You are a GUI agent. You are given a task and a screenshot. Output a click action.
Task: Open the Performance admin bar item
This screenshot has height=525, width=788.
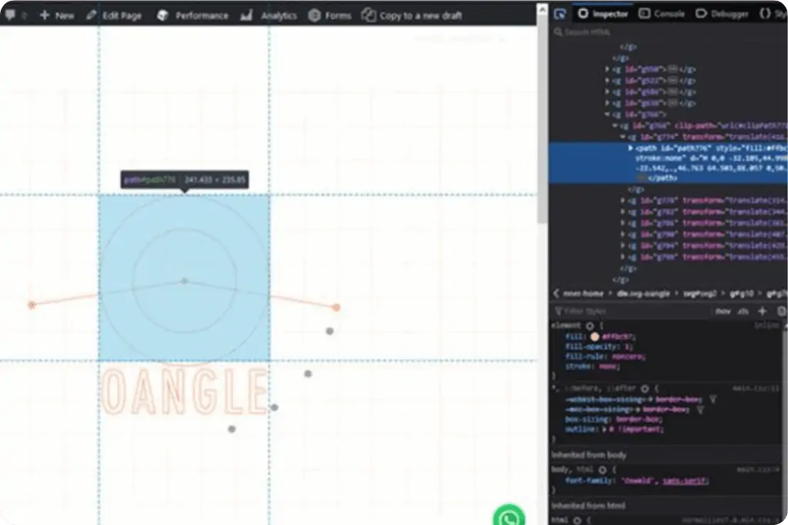tap(192, 15)
